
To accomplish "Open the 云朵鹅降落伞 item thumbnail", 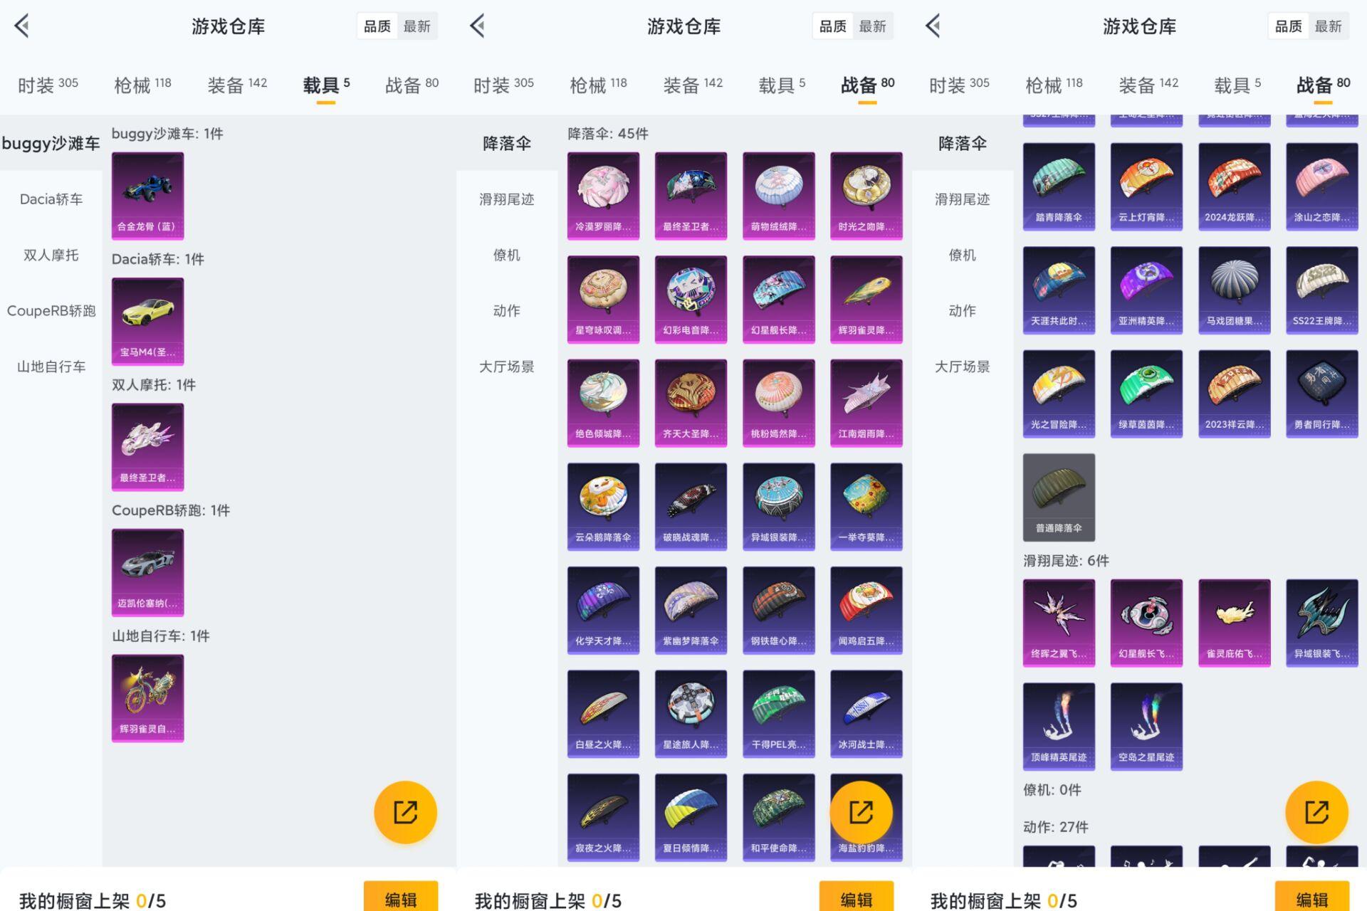I will click(603, 506).
